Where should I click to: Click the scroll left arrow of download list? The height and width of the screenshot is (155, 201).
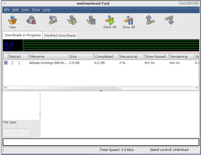[x=5, y=87]
